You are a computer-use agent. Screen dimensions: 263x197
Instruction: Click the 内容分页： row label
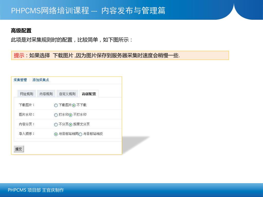point(26,124)
